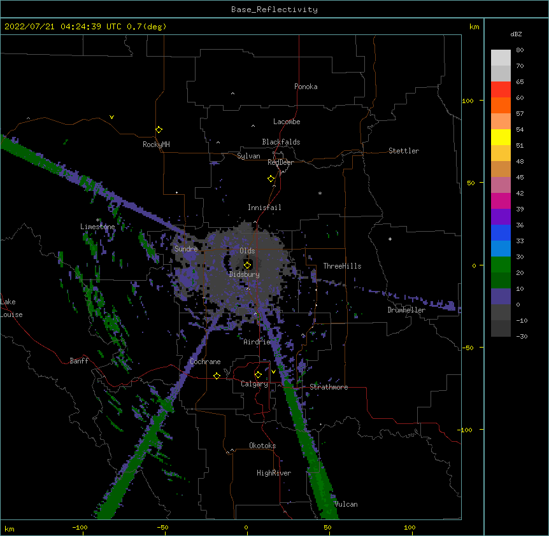Click the Ponoka city label
The width and height of the screenshot is (549, 536).
[x=306, y=87]
